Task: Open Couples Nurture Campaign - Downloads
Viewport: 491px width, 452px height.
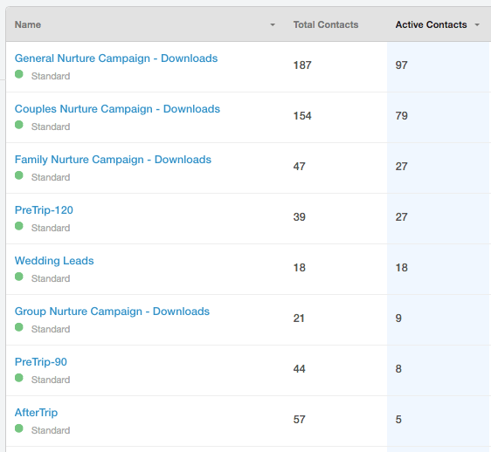Action: (x=117, y=109)
